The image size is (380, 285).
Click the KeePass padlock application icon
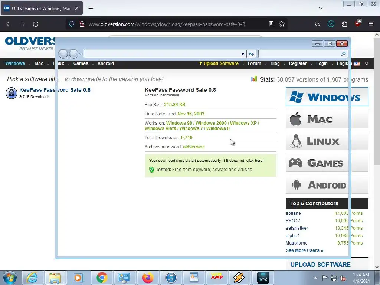click(x=12, y=93)
